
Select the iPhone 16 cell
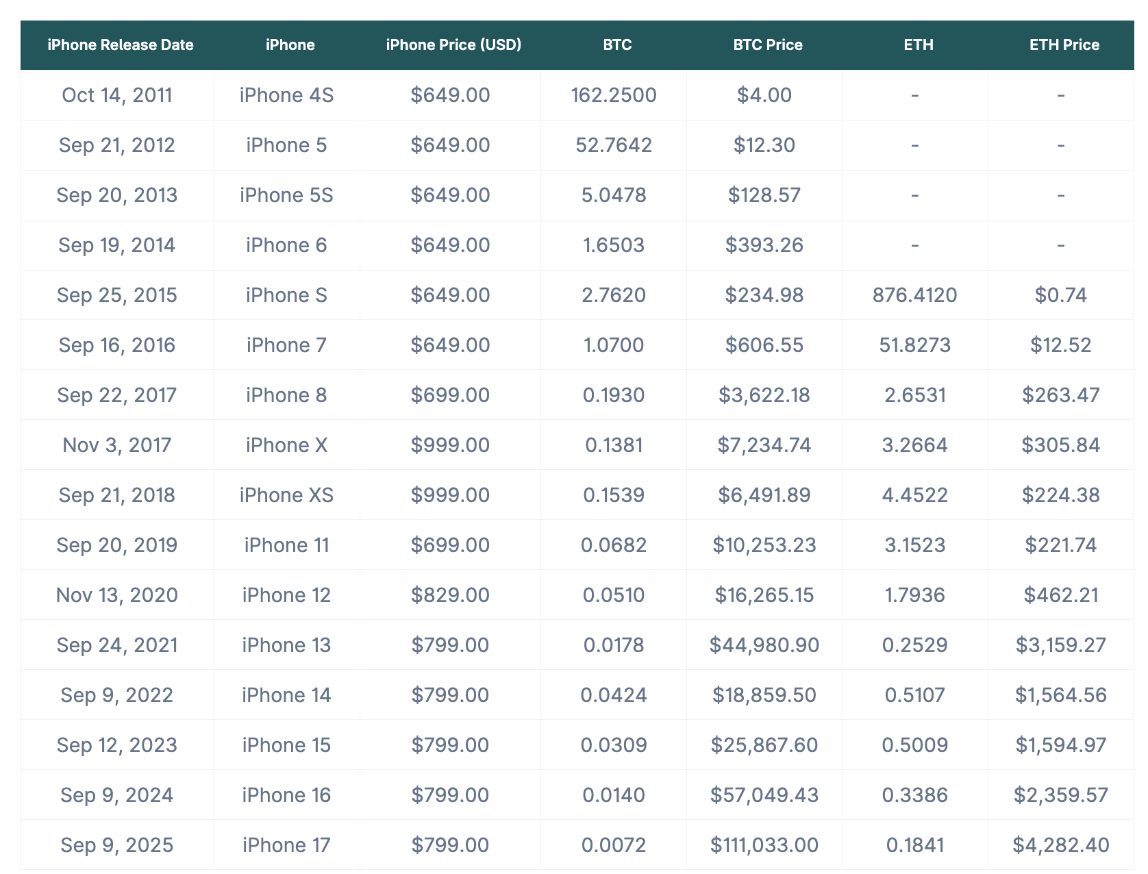[287, 795]
